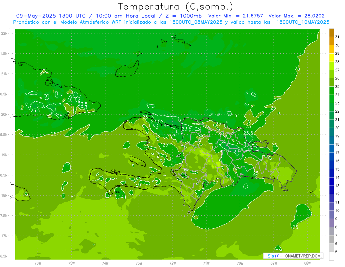Screen dimensions: 345x267
Task: Click 'Valor Min. = 21.6757' value
Action: [x=235, y=16]
